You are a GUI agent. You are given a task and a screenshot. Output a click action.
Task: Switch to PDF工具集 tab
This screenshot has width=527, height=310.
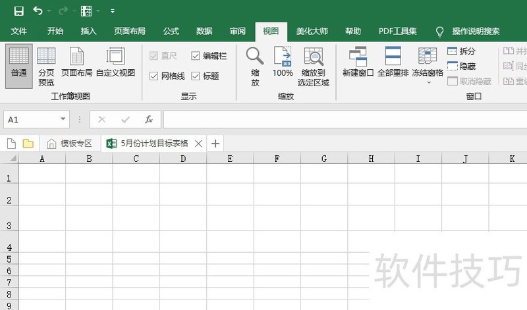tap(398, 31)
